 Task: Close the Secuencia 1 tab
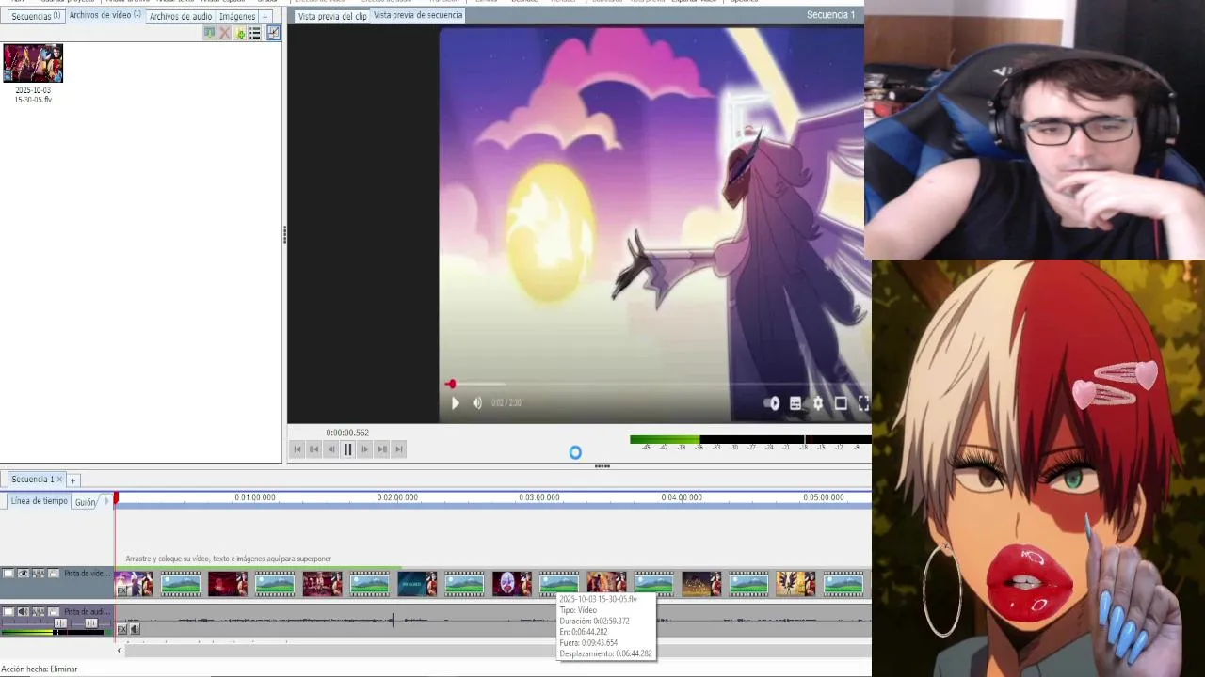[59, 480]
